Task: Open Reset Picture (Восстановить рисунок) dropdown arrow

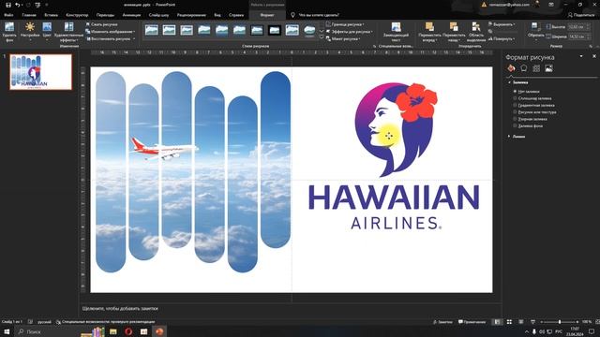Action: pyautogui.click(x=134, y=38)
